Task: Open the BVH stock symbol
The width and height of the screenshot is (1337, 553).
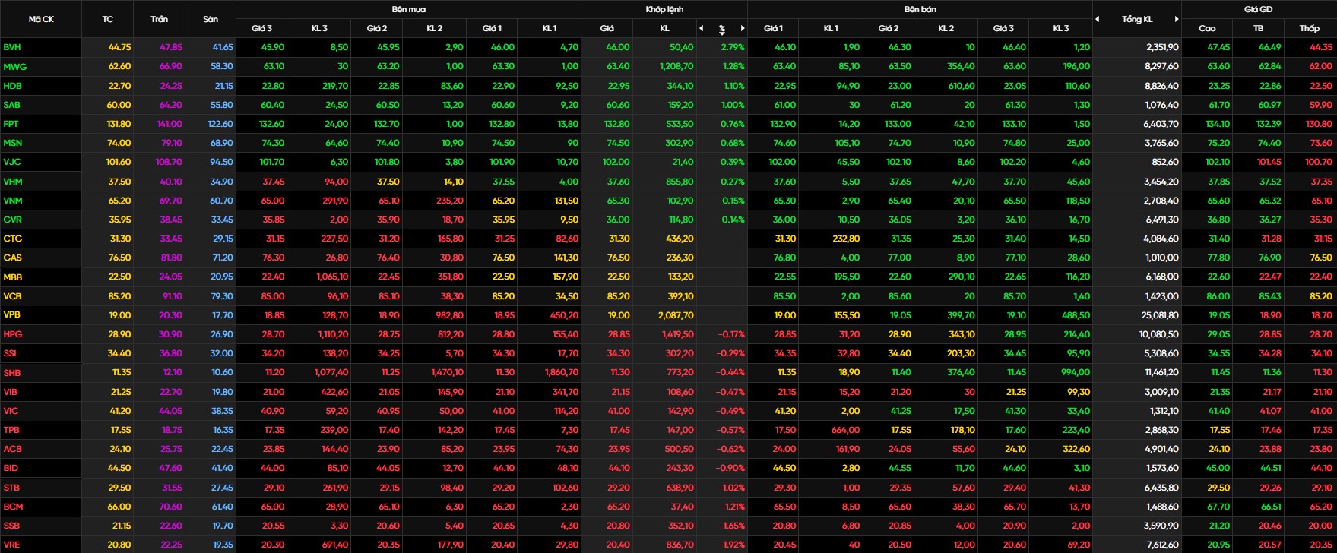Action: 12,47
